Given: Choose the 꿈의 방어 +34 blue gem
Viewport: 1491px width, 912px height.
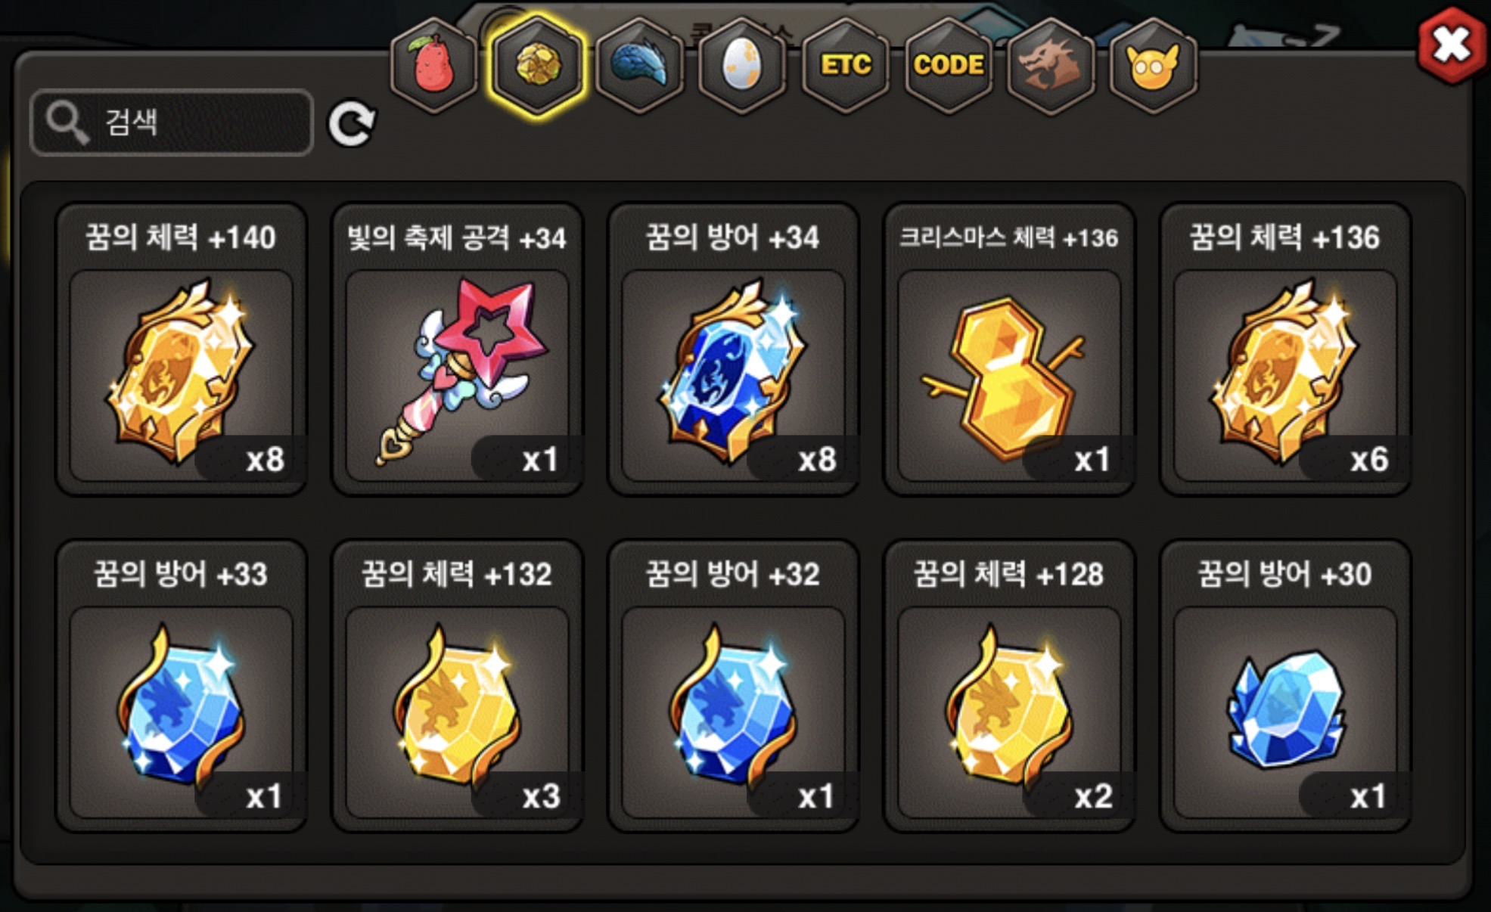Looking at the screenshot, I should click(x=734, y=349).
